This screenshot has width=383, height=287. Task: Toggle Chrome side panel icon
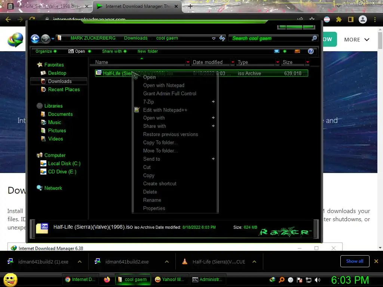tap(351, 19)
